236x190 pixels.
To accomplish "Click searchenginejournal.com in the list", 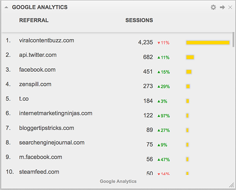I will pos(52,143).
